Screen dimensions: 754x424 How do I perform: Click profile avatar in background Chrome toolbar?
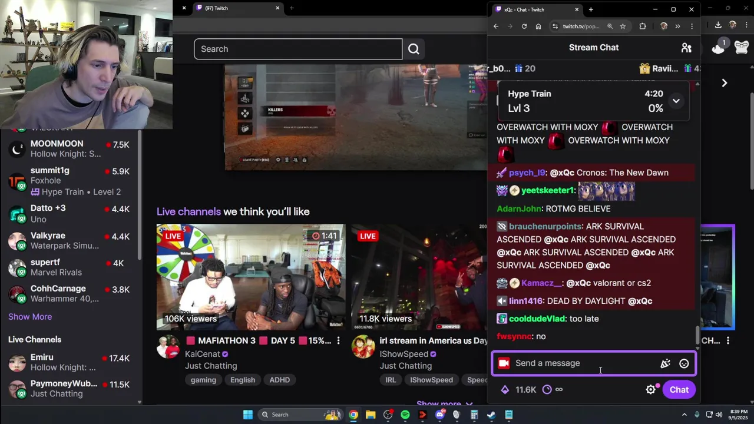[x=733, y=25]
